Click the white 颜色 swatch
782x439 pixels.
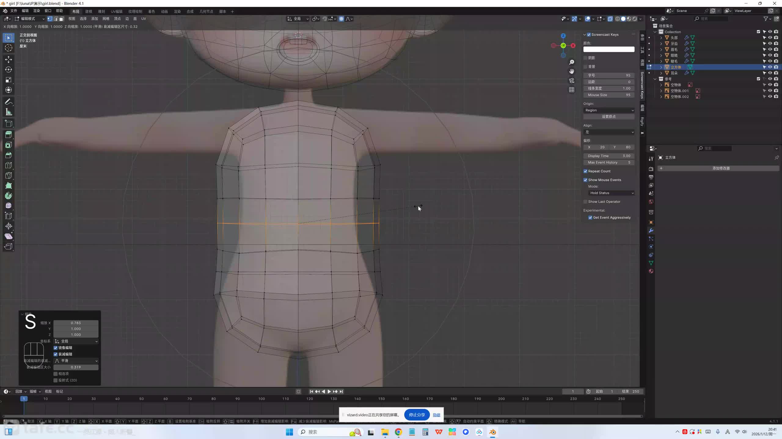[x=608, y=49]
